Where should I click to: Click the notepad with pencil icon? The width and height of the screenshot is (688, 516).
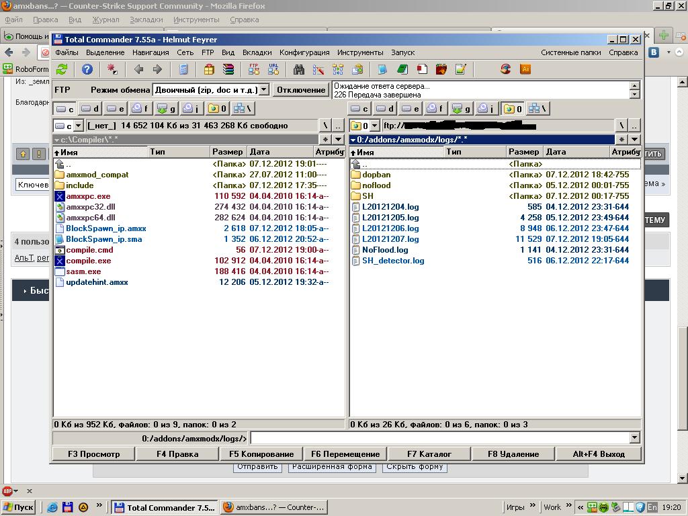(x=460, y=69)
